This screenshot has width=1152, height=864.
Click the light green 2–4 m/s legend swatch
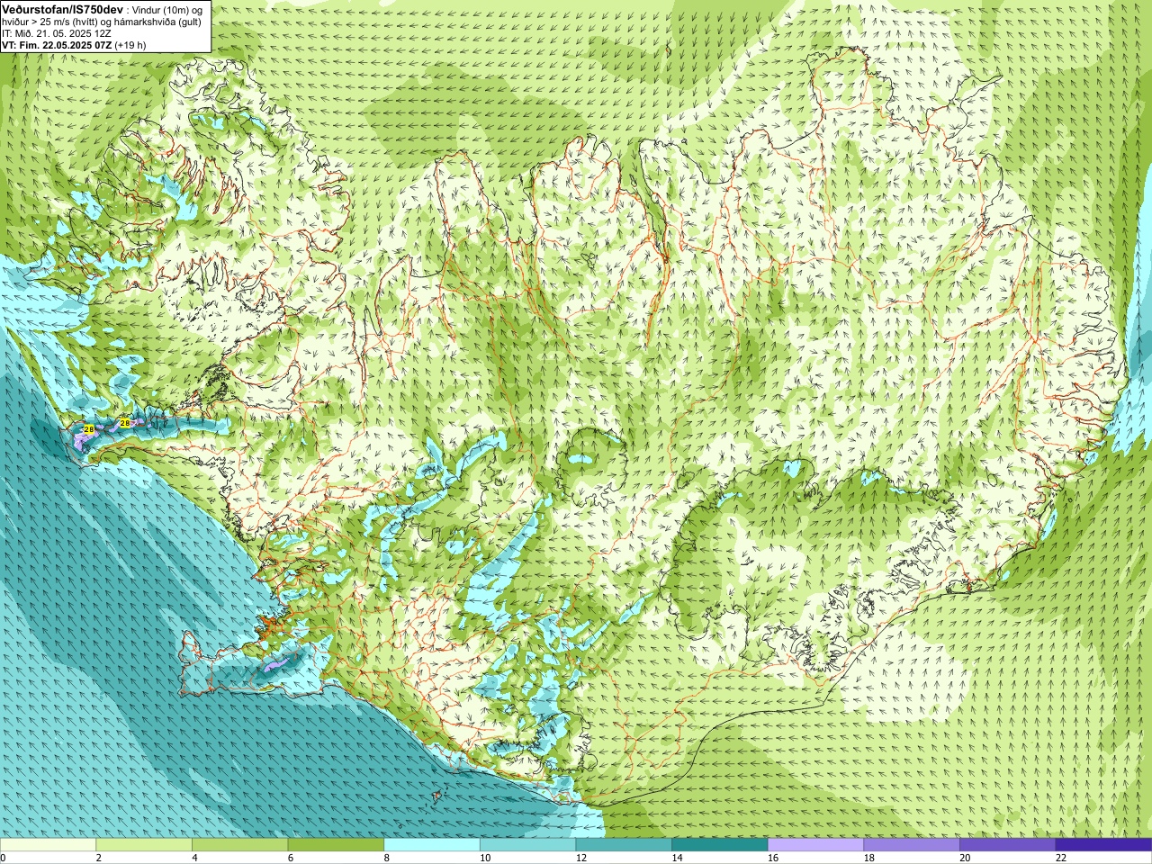144,845
